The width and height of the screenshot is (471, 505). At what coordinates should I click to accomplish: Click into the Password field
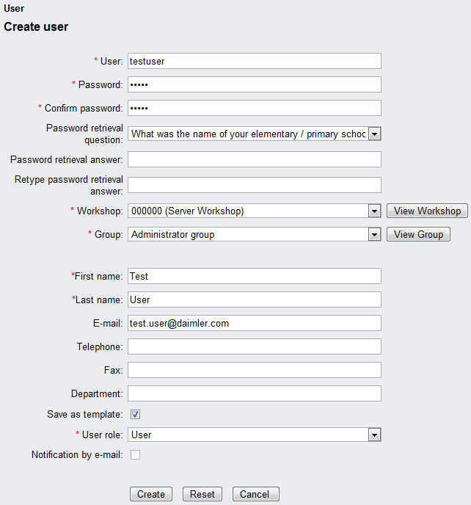pyautogui.click(x=254, y=84)
